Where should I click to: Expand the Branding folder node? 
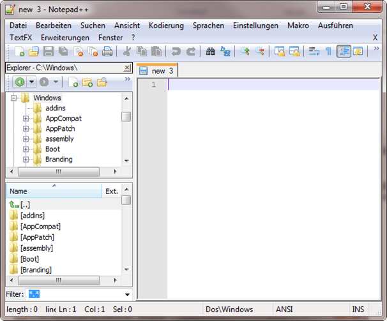[x=26, y=160]
